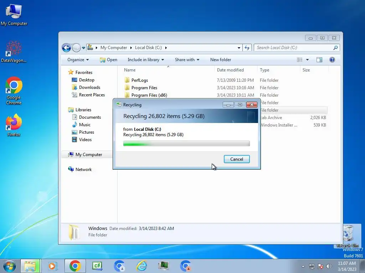The width and height of the screenshot is (365, 273).
Task: Sort by Type column header
Action: pos(279,70)
